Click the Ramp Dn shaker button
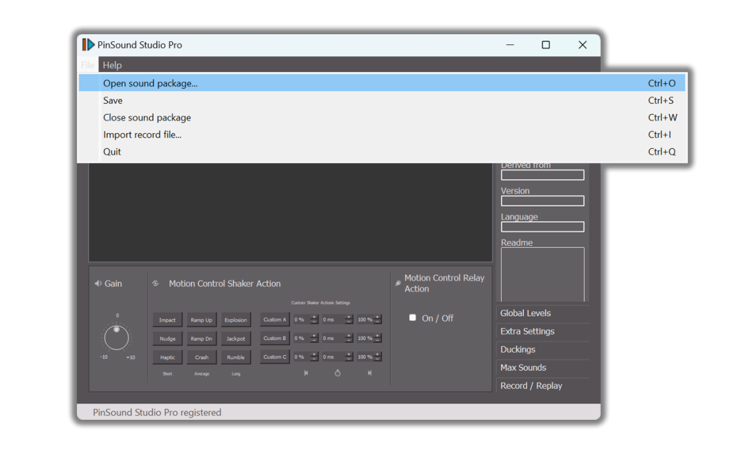 coord(202,339)
